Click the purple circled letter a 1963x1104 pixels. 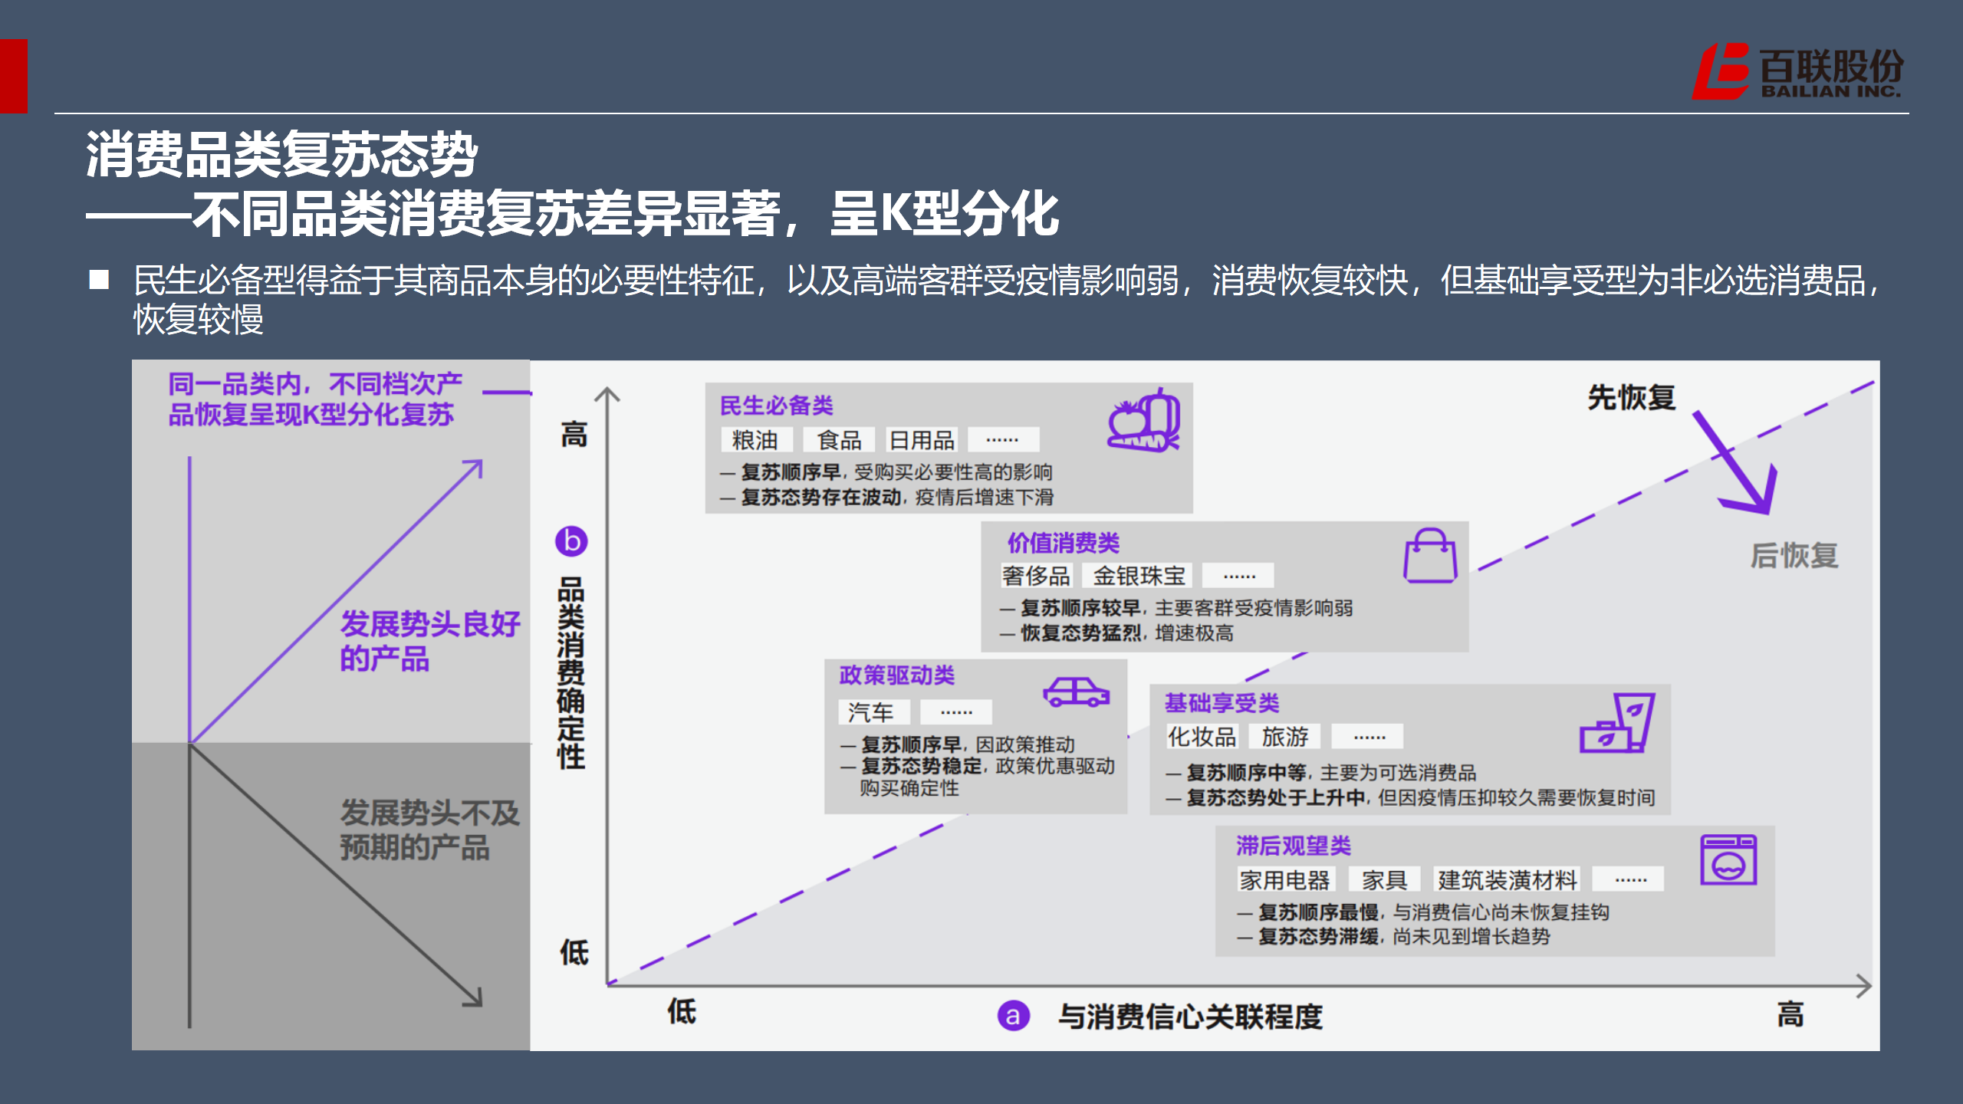pyautogui.click(x=1013, y=1016)
